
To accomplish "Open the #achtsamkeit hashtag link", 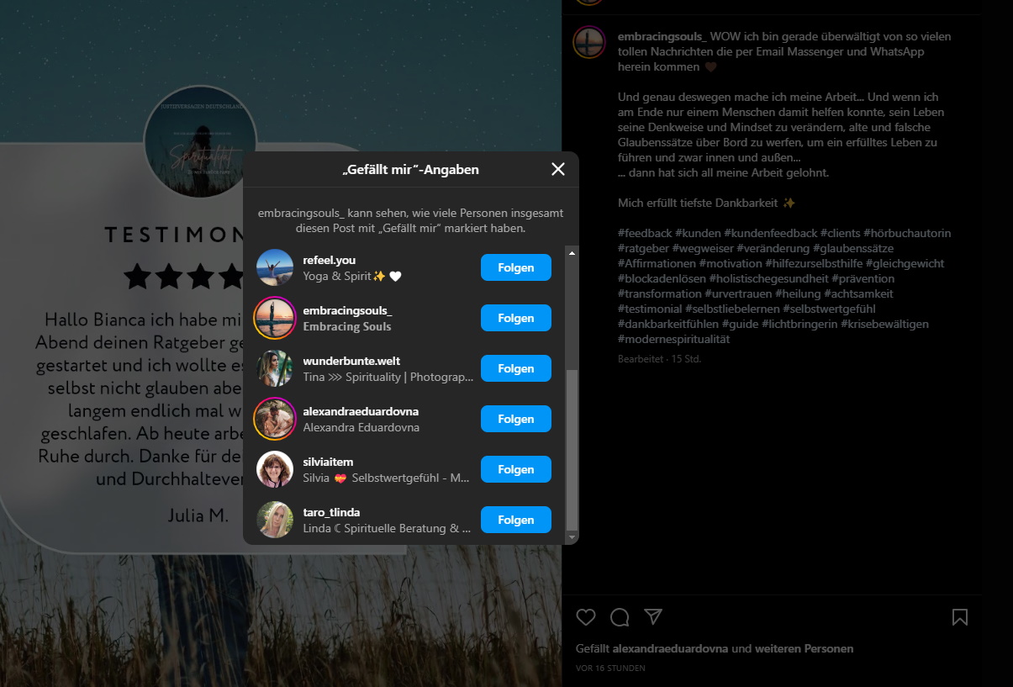I will (858, 293).
